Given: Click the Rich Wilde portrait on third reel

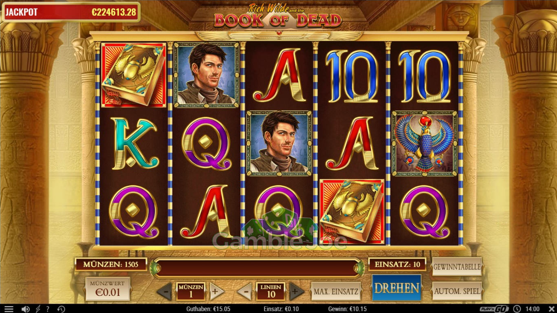Looking at the screenshot, I should pos(279,143).
